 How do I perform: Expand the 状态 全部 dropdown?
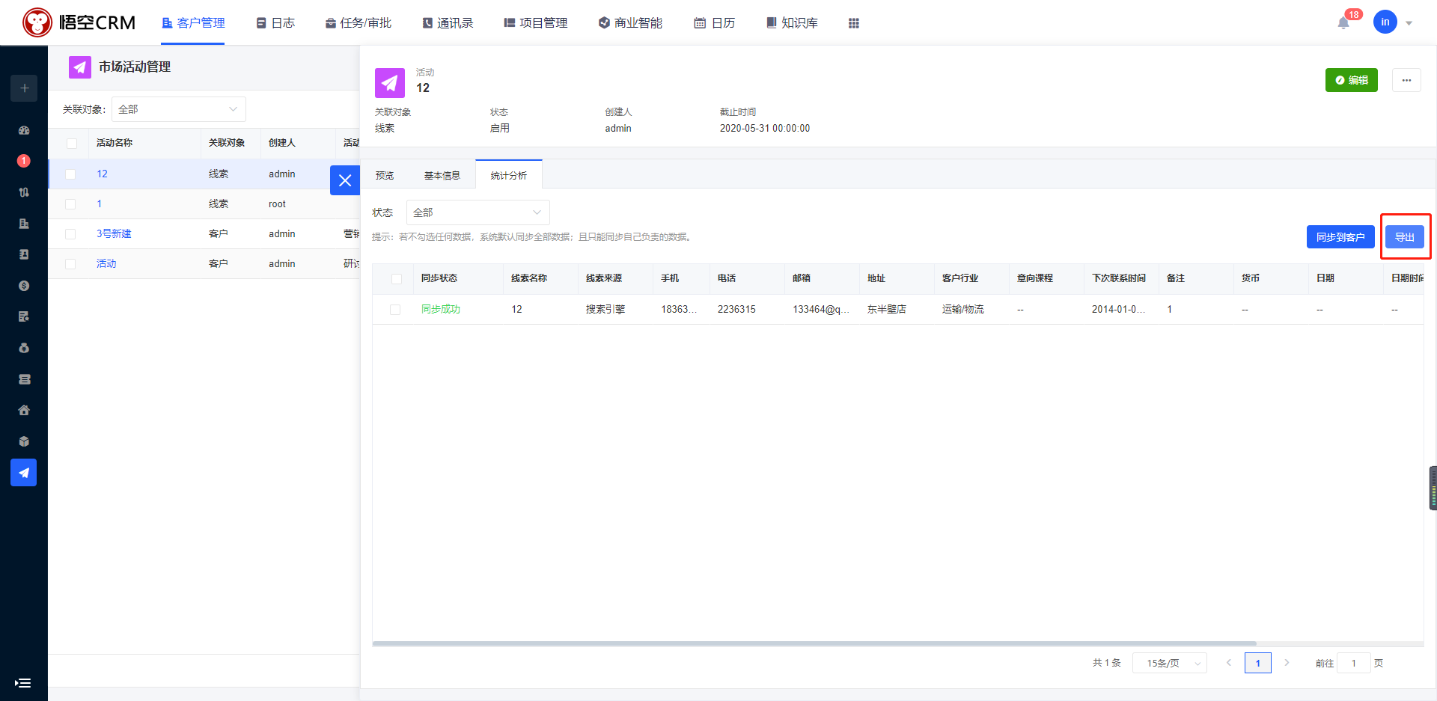(x=478, y=212)
